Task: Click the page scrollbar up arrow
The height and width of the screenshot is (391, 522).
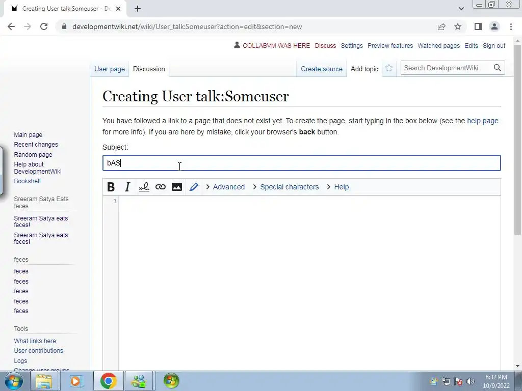Action: pos(517,40)
